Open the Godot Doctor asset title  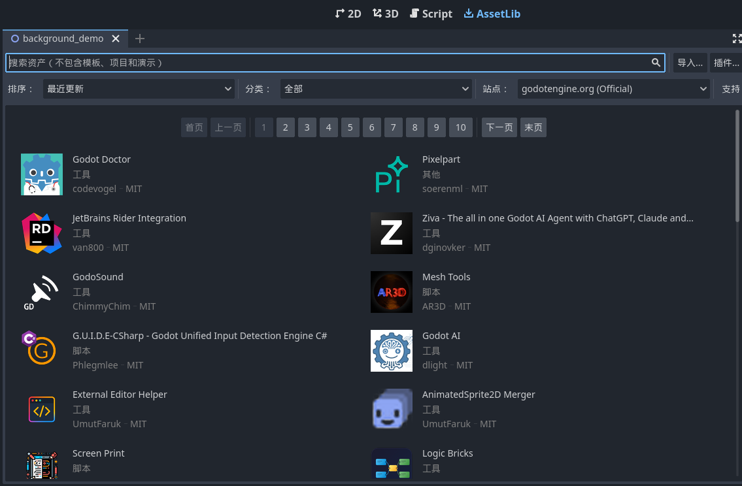pos(101,159)
